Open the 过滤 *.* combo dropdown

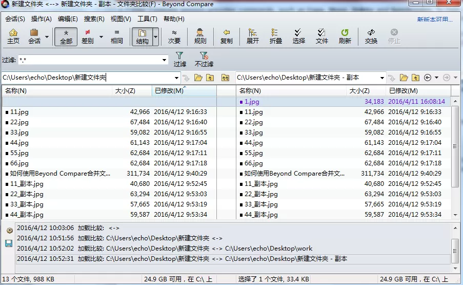164,60
